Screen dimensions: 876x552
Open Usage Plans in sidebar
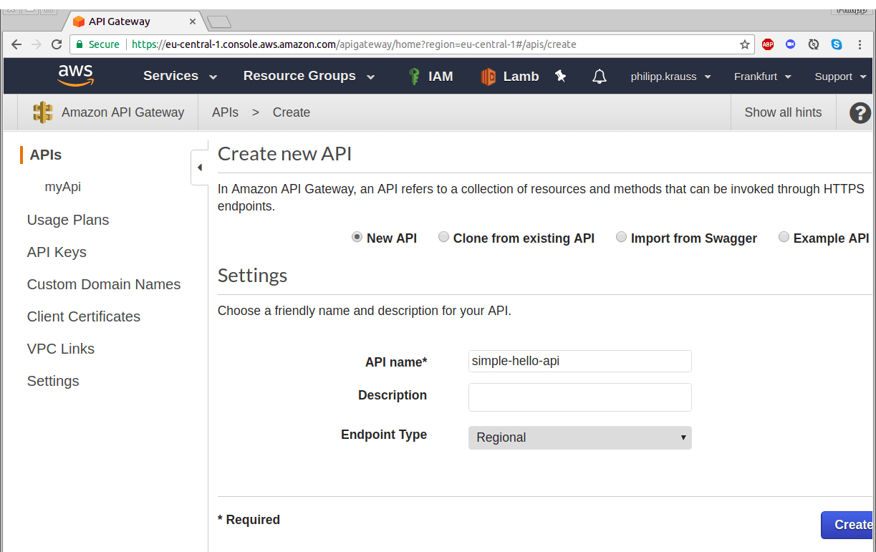[68, 220]
